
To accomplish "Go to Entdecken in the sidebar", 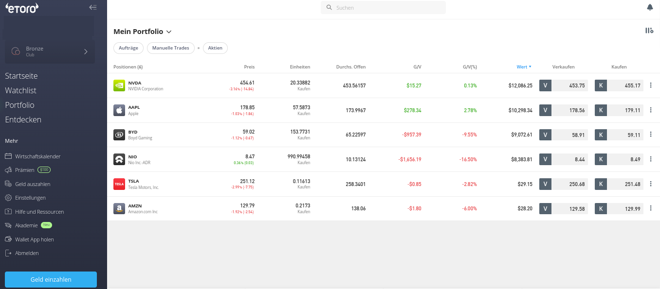I will coord(23,119).
